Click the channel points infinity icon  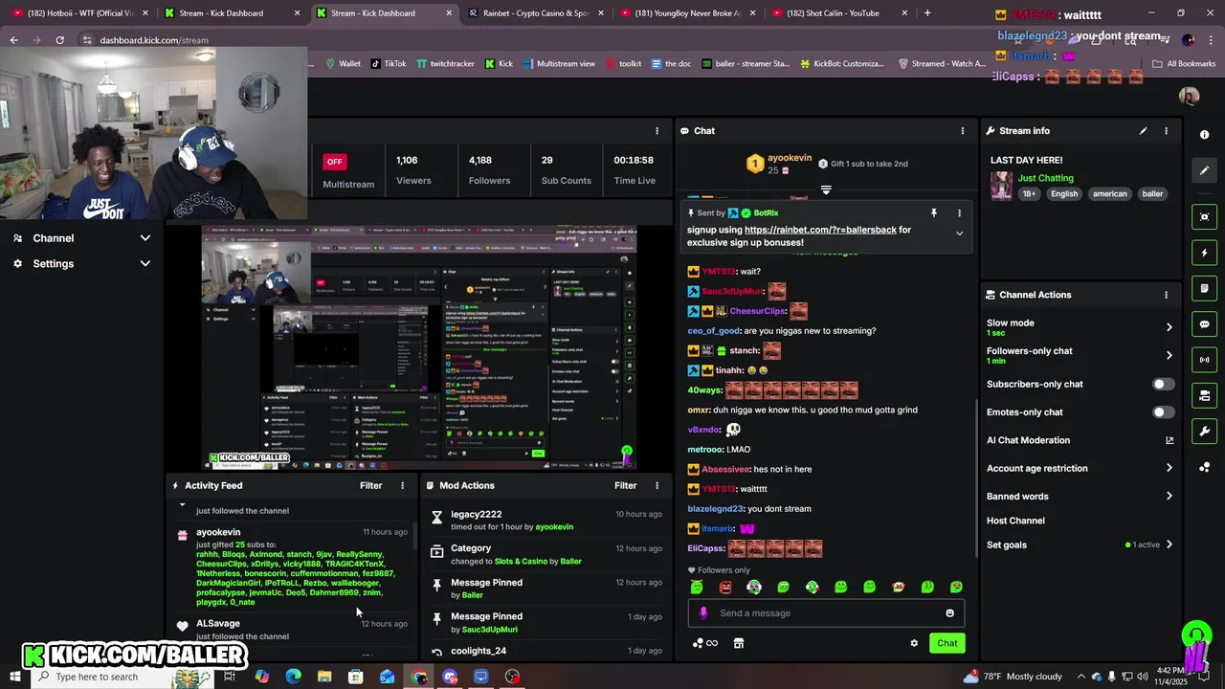(x=705, y=643)
